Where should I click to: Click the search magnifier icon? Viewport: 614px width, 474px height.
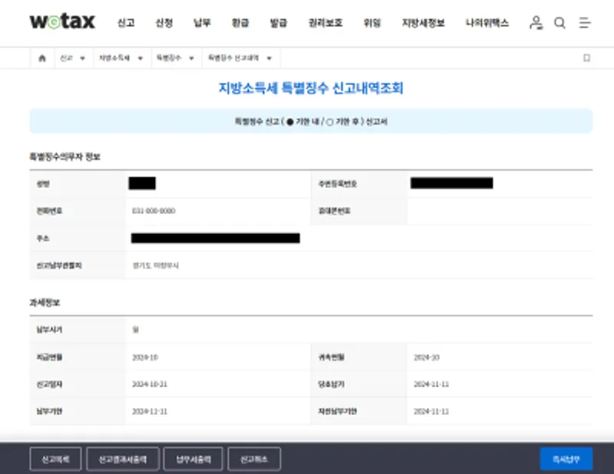560,23
